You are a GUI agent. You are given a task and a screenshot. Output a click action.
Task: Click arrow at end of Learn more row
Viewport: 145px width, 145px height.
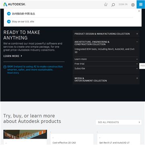(x=137, y=59)
